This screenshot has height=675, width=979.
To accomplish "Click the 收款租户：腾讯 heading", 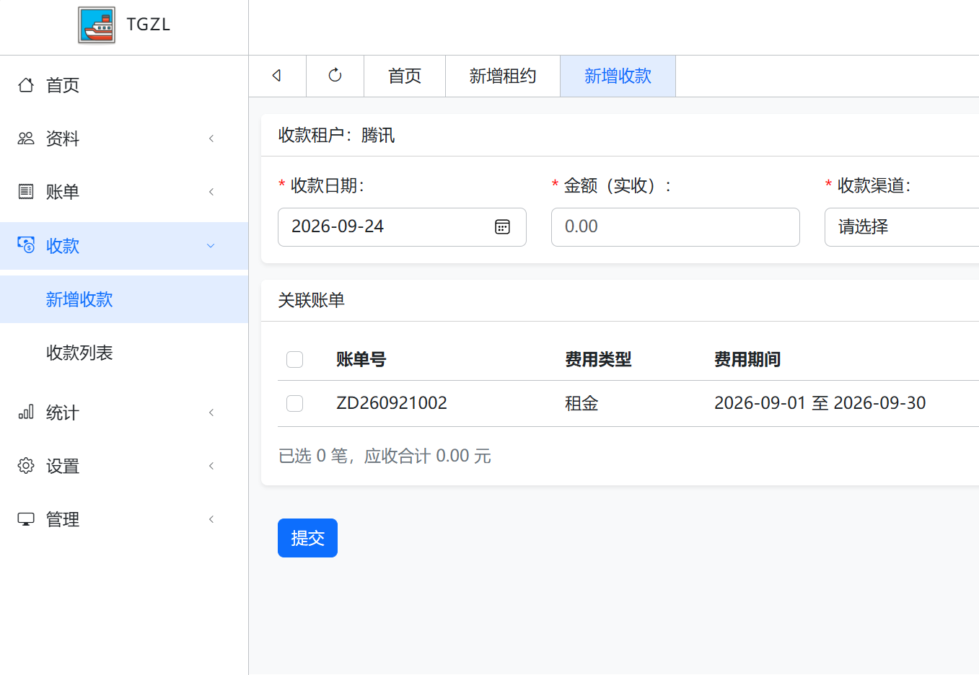I will click(x=337, y=136).
